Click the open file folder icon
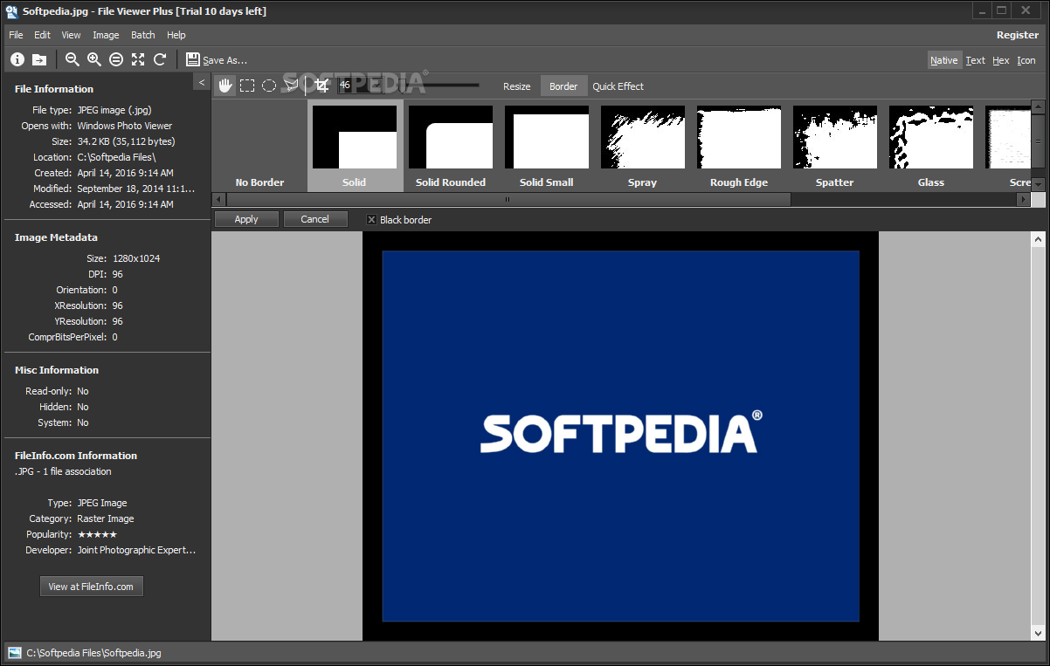Image resolution: width=1050 pixels, height=666 pixels. (39, 59)
